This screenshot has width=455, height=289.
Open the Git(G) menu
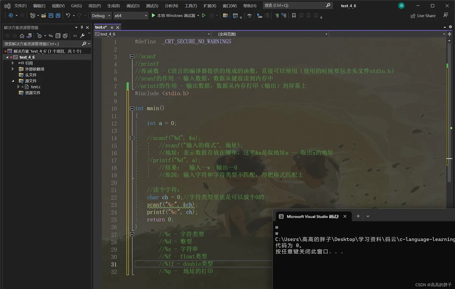coord(76,6)
